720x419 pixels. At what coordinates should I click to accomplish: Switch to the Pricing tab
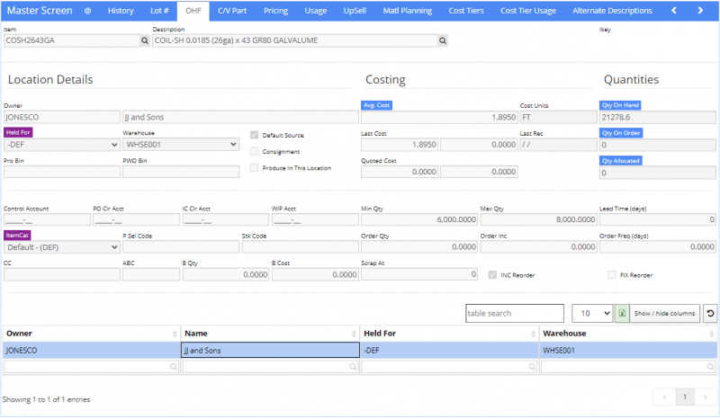(276, 11)
